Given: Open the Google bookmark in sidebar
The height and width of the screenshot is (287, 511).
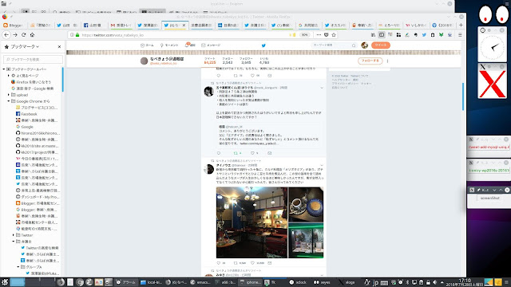Looking at the screenshot, I should [x=25, y=127].
